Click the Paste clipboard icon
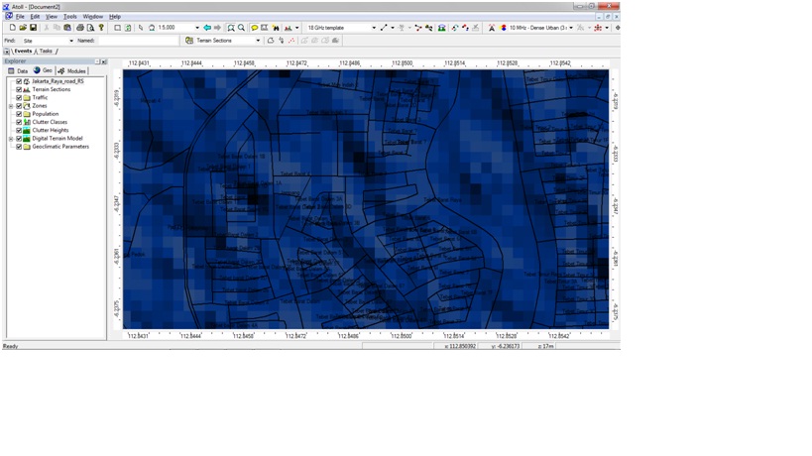812x456 pixels. pos(67,28)
